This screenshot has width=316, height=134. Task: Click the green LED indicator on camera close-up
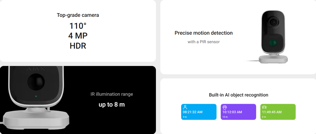tap(36, 96)
